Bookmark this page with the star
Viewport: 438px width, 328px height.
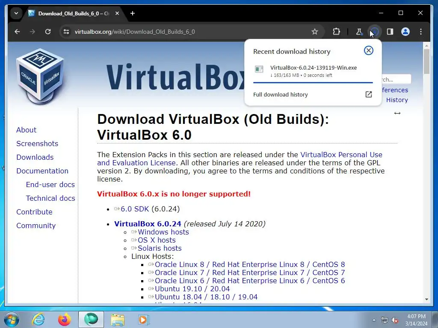[315, 32]
